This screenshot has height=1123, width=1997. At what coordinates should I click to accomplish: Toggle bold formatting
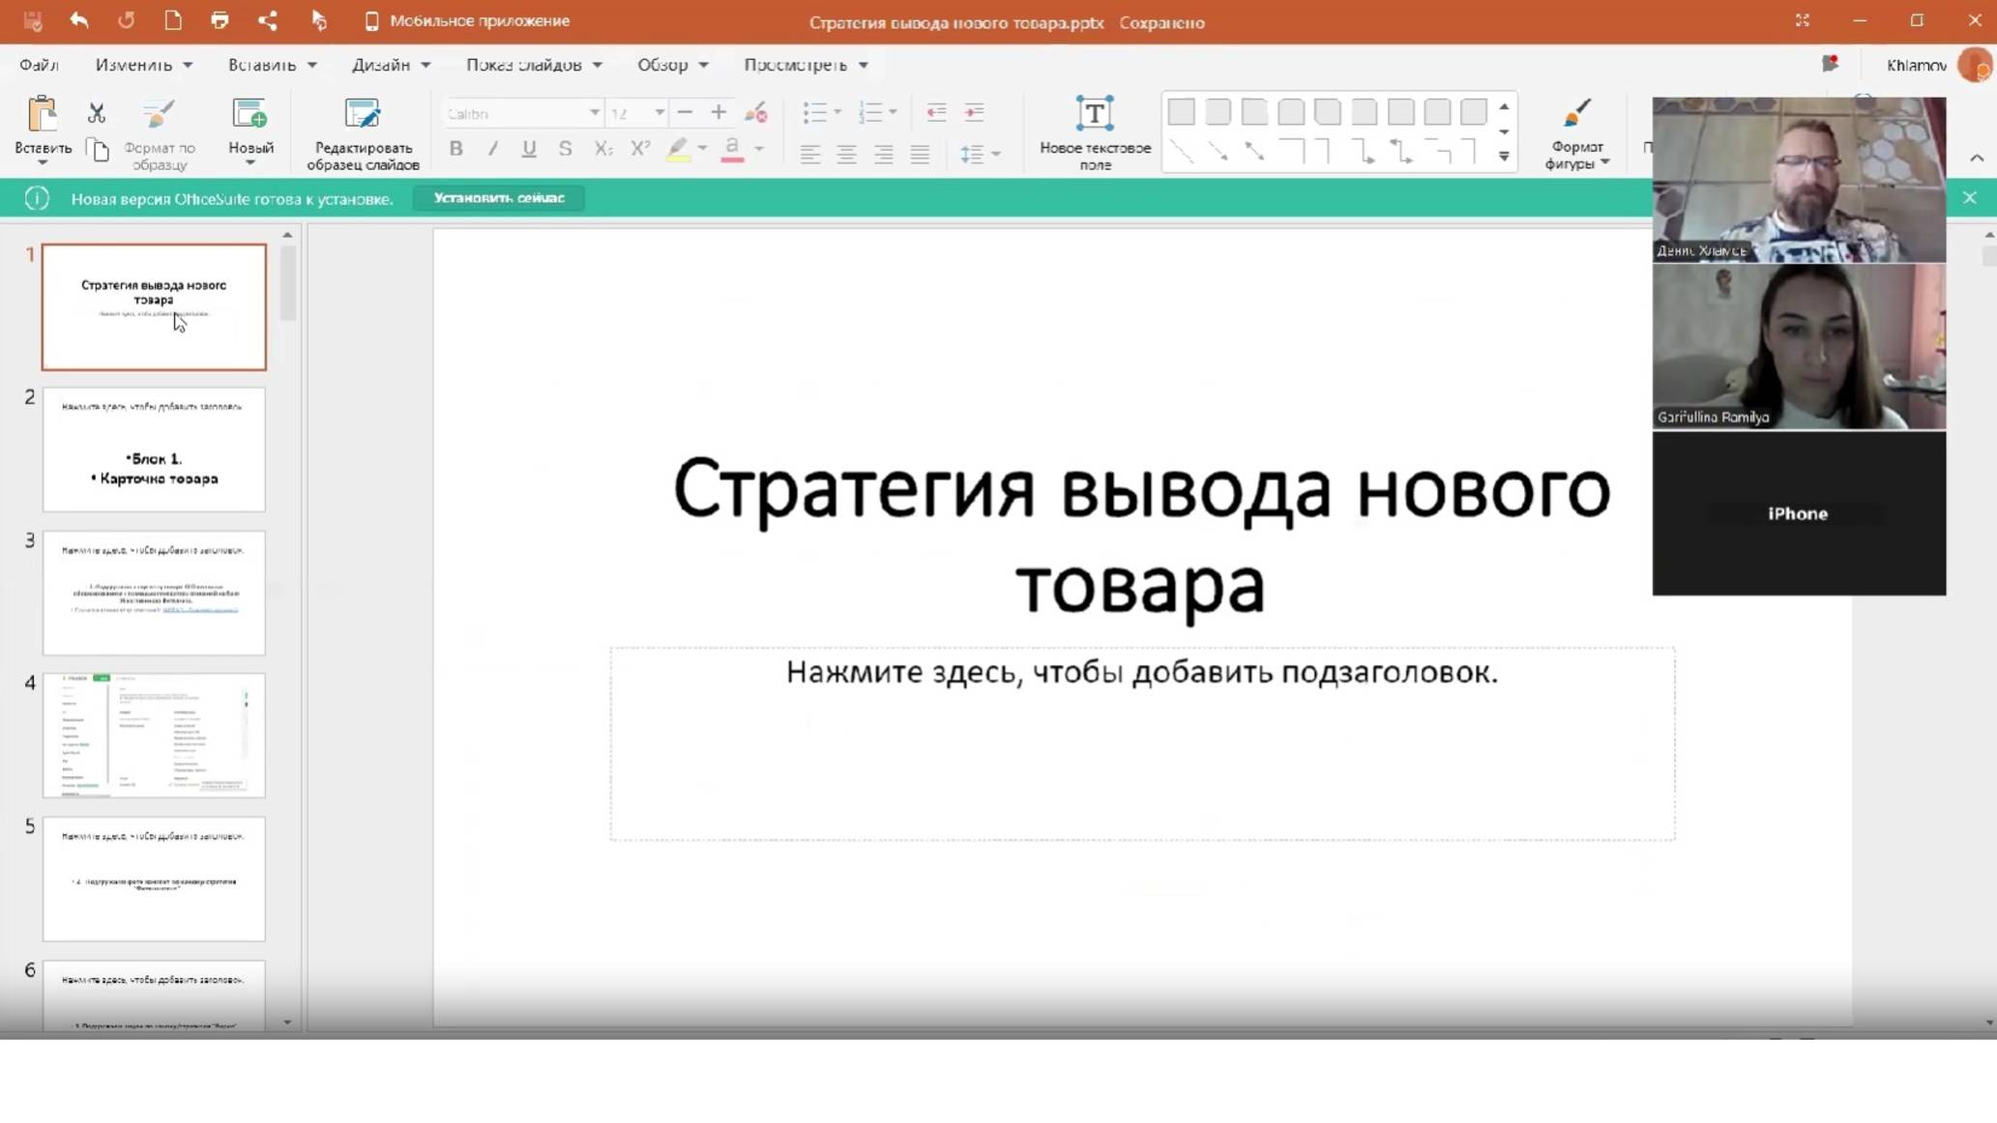[455, 149]
